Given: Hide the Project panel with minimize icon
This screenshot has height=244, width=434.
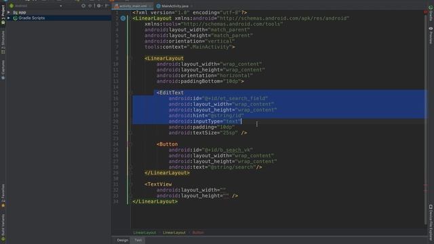Looking at the screenshot, I should [x=106, y=5].
